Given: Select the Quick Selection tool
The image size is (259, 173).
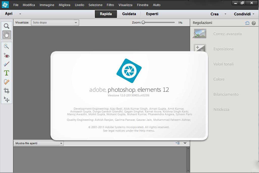Looking at the screenshot, I should point(7,46).
